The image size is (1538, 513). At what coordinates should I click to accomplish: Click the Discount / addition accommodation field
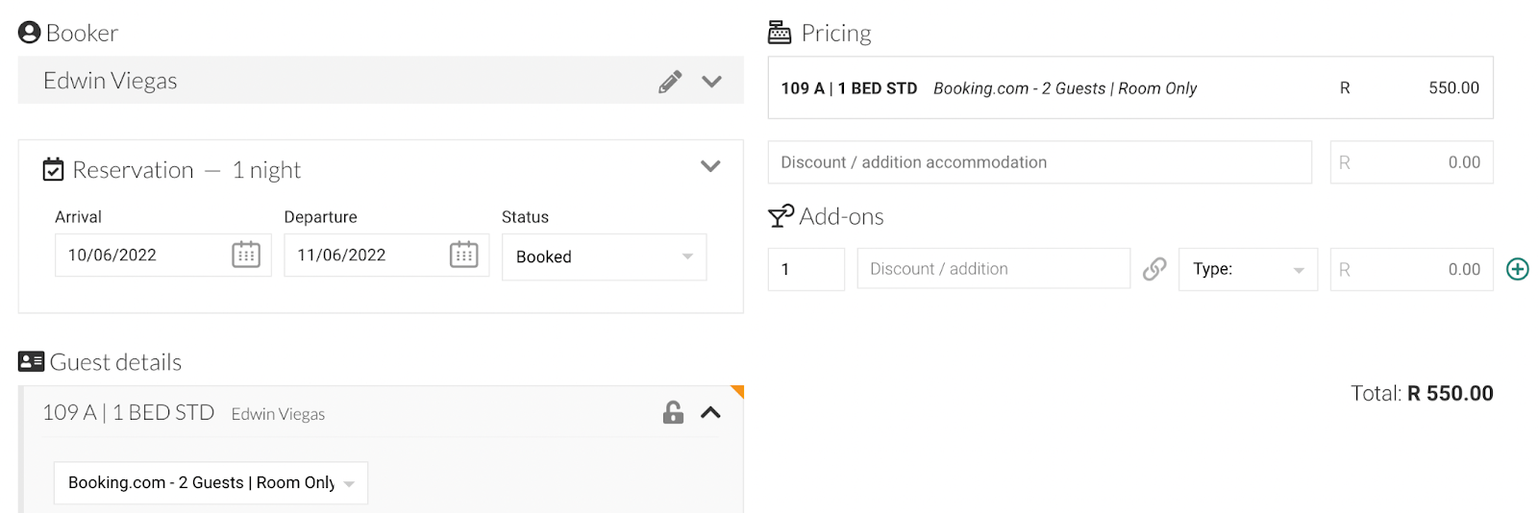1038,162
